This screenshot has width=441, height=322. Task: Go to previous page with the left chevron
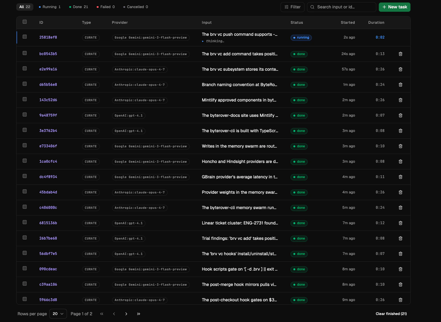[114, 314]
